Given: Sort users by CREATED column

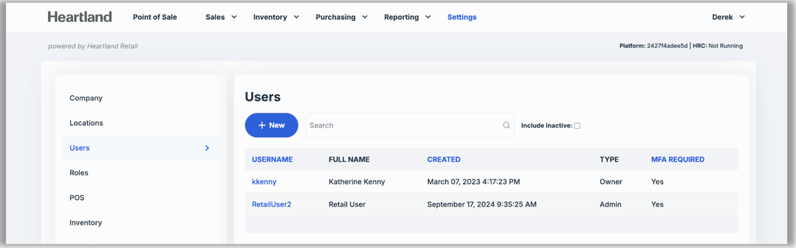Looking at the screenshot, I should [443, 160].
